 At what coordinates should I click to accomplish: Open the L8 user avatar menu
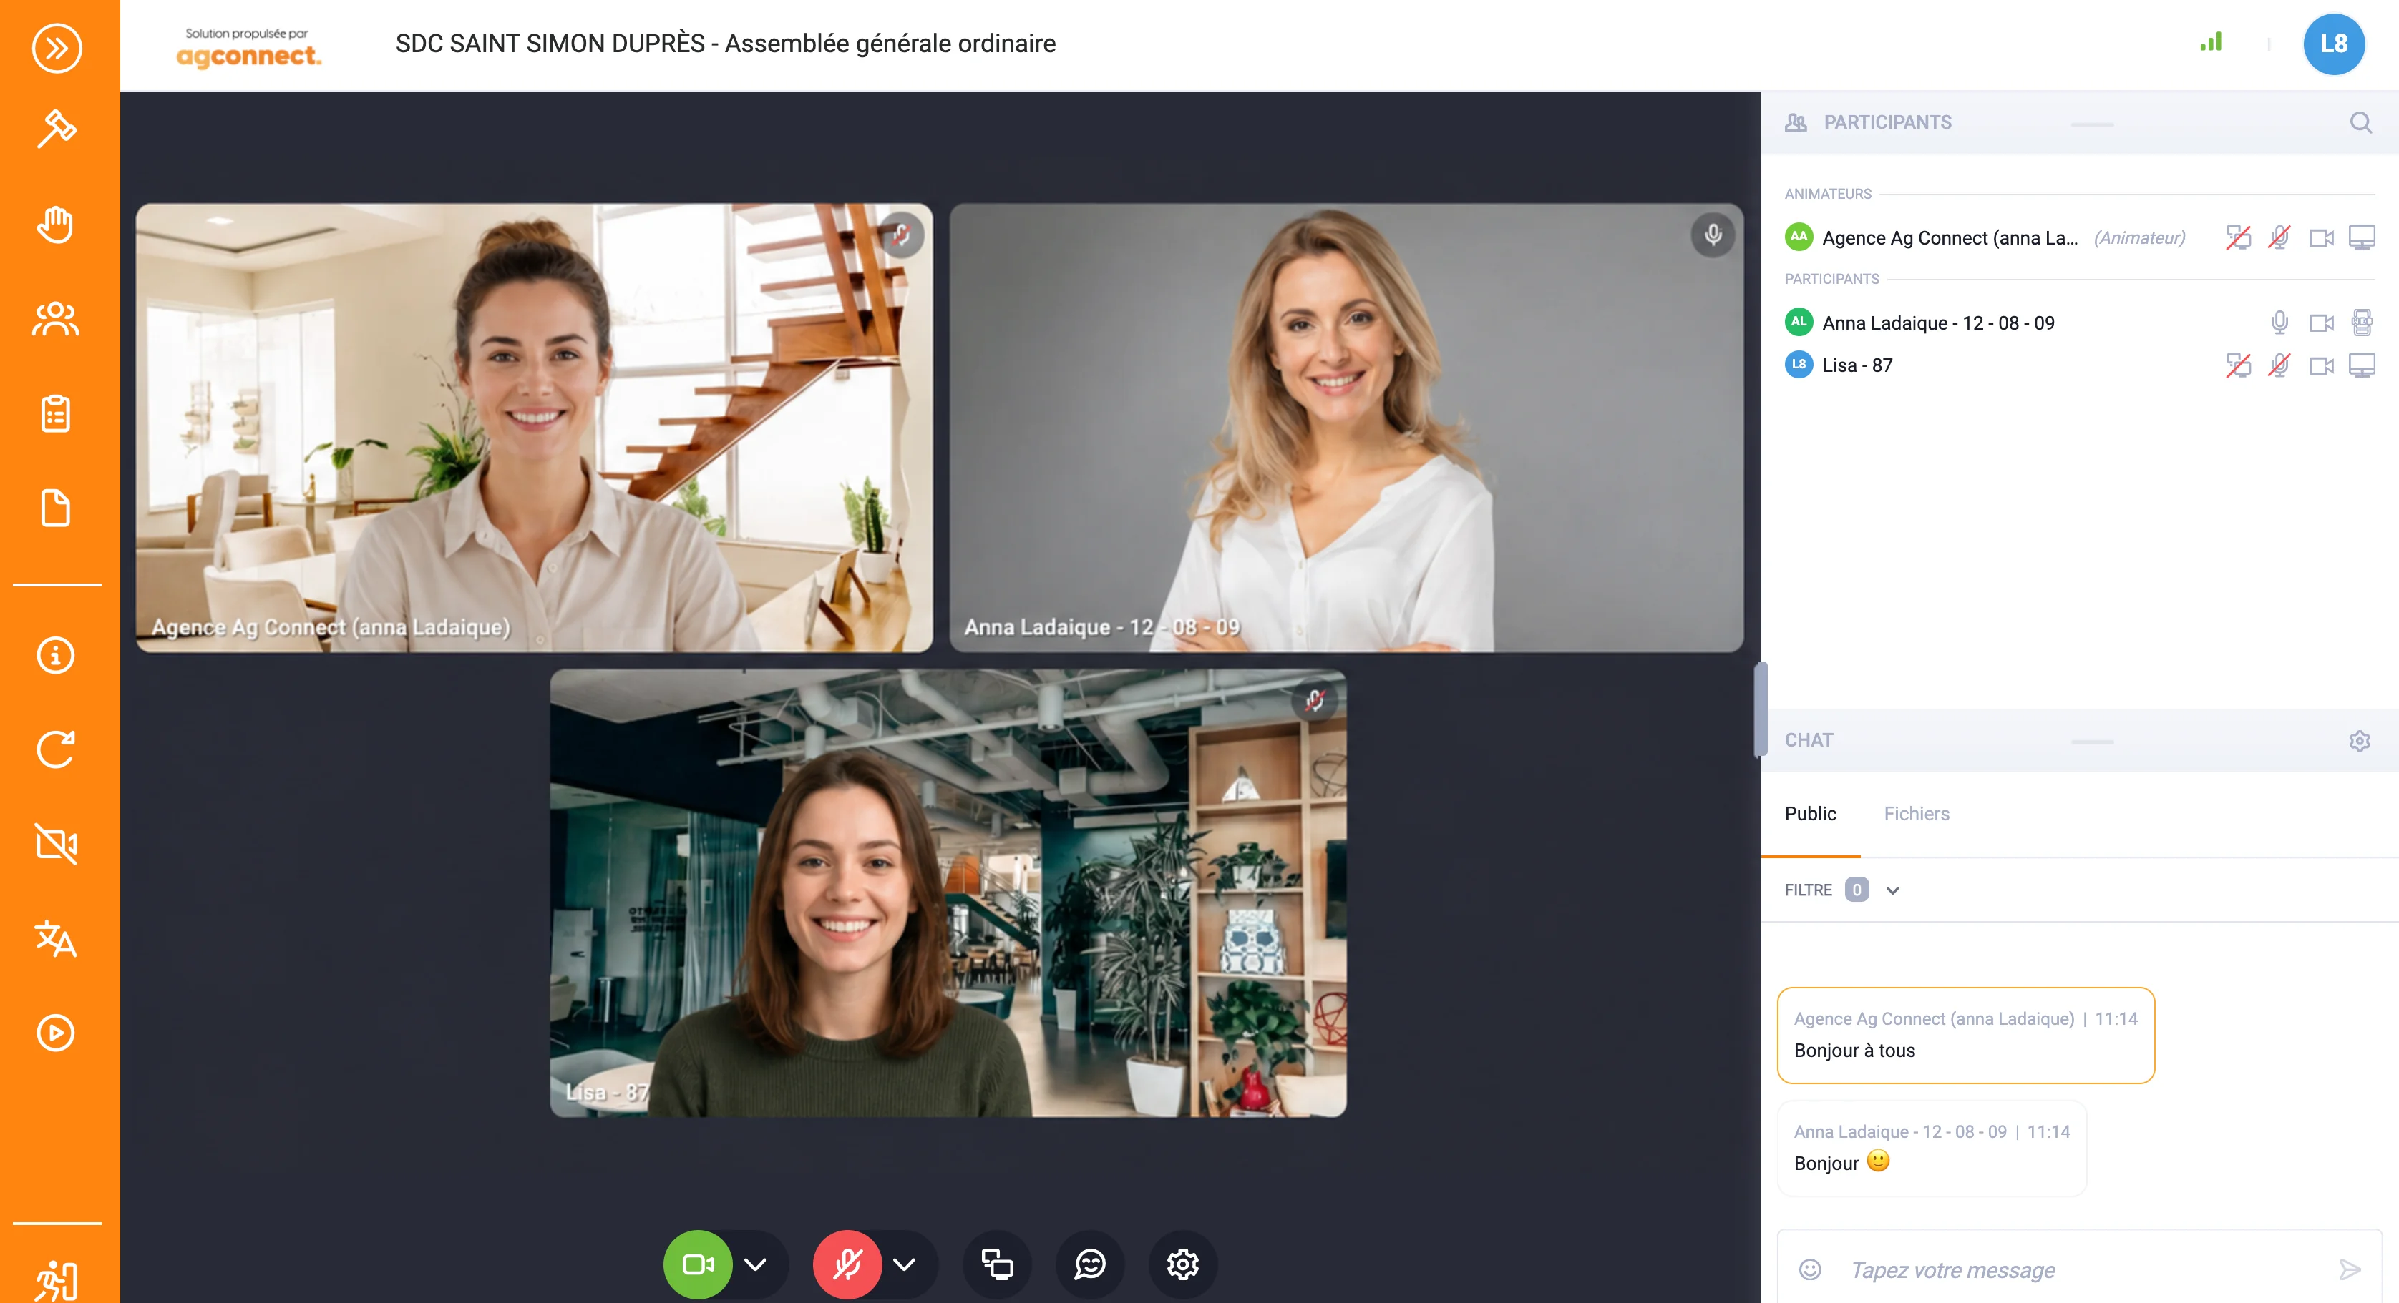pos(2333,44)
